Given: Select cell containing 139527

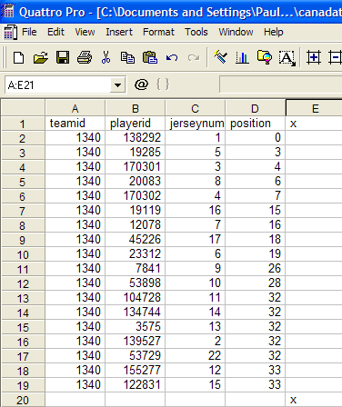Looking at the screenshot, I should (x=136, y=342).
